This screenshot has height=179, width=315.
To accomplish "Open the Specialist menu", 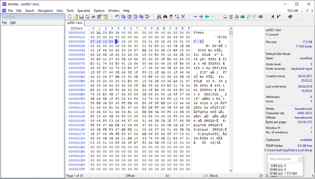I will tap(84, 11).
